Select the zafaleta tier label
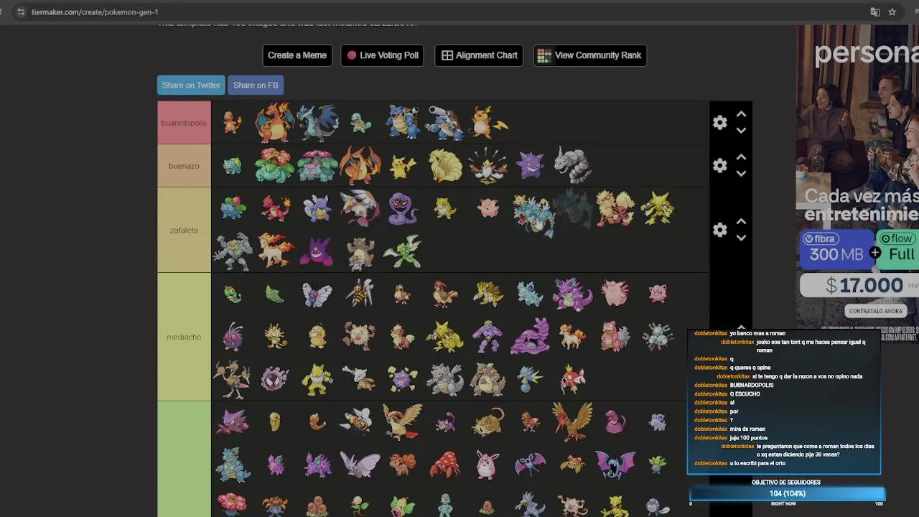The height and width of the screenshot is (517, 919). click(184, 230)
